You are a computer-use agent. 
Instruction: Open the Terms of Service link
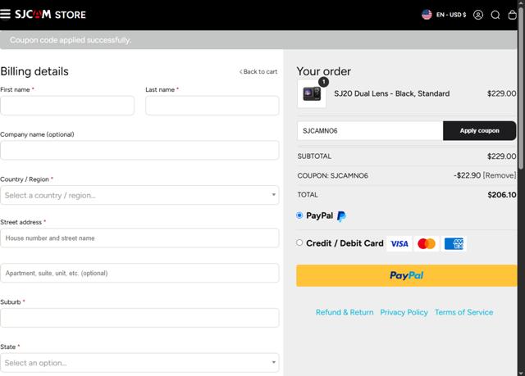click(x=463, y=312)
